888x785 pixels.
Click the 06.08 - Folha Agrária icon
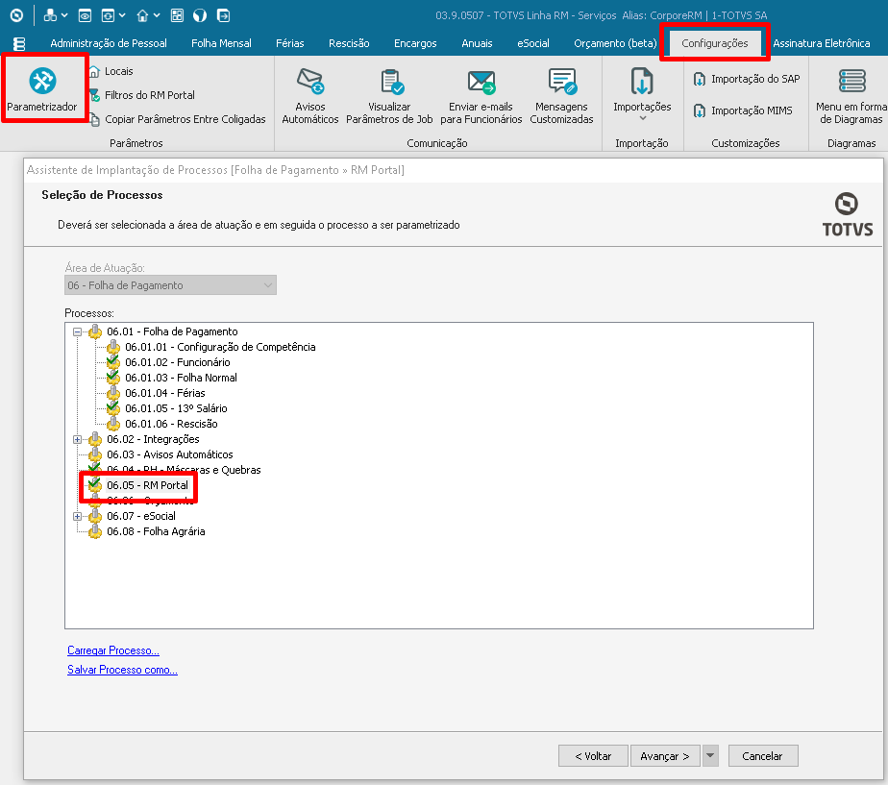pos(95,531)
